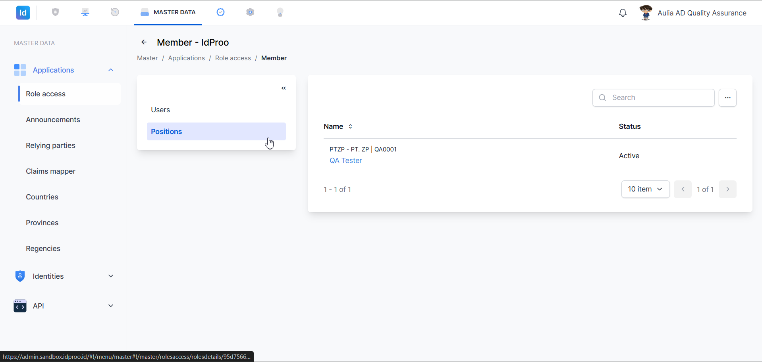Open Claims mapper in sidebar

tap(50, 171)
